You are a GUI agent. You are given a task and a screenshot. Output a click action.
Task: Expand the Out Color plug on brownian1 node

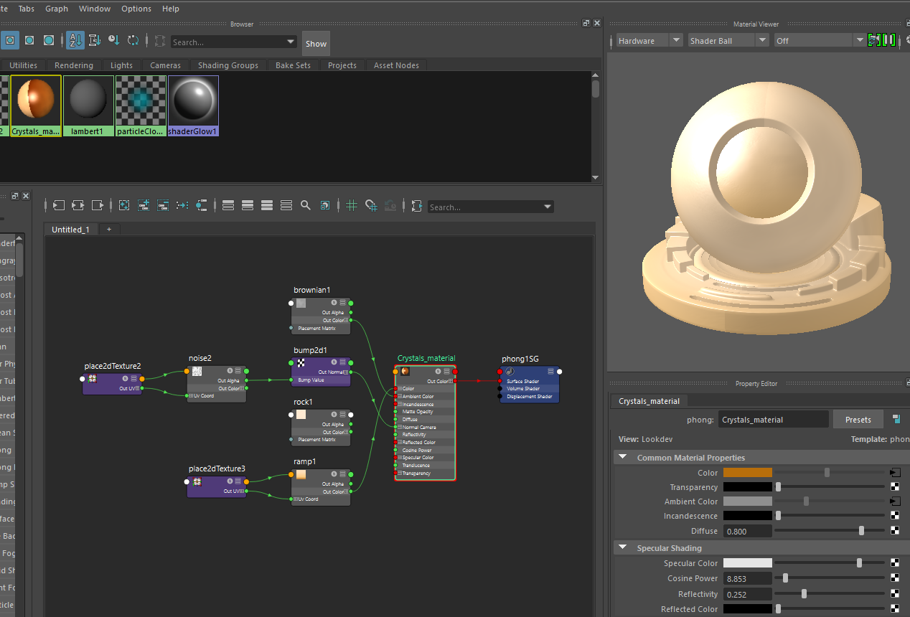[345, 321]
